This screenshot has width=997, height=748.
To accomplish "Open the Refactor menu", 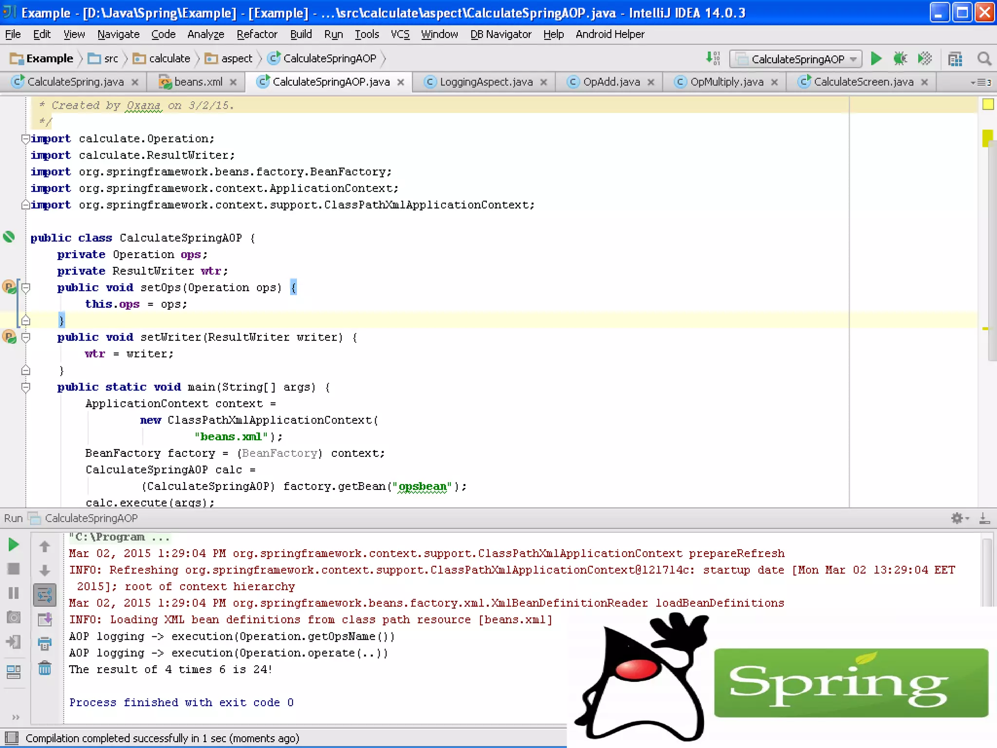I will click(x=257, y=34).
